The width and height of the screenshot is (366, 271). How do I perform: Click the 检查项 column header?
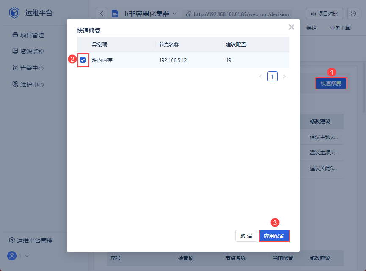tap(186, 258)
